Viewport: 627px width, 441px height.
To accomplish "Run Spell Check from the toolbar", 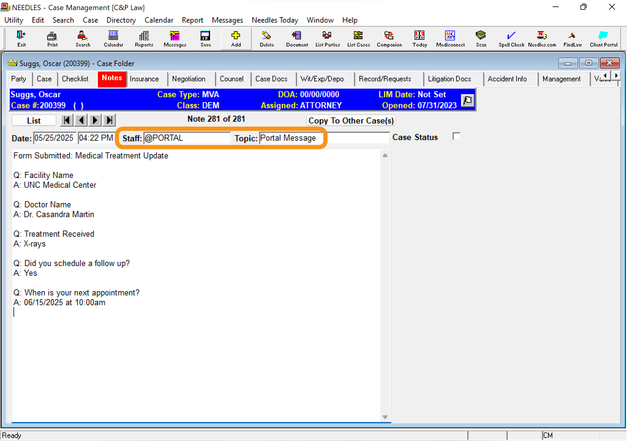I will click(x=511, y=39).
